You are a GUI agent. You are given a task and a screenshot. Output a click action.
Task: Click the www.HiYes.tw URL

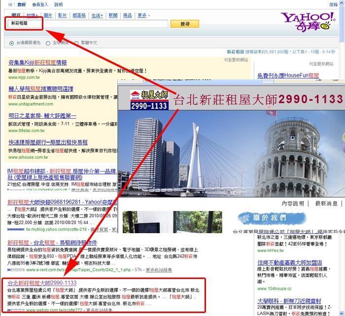271,250
